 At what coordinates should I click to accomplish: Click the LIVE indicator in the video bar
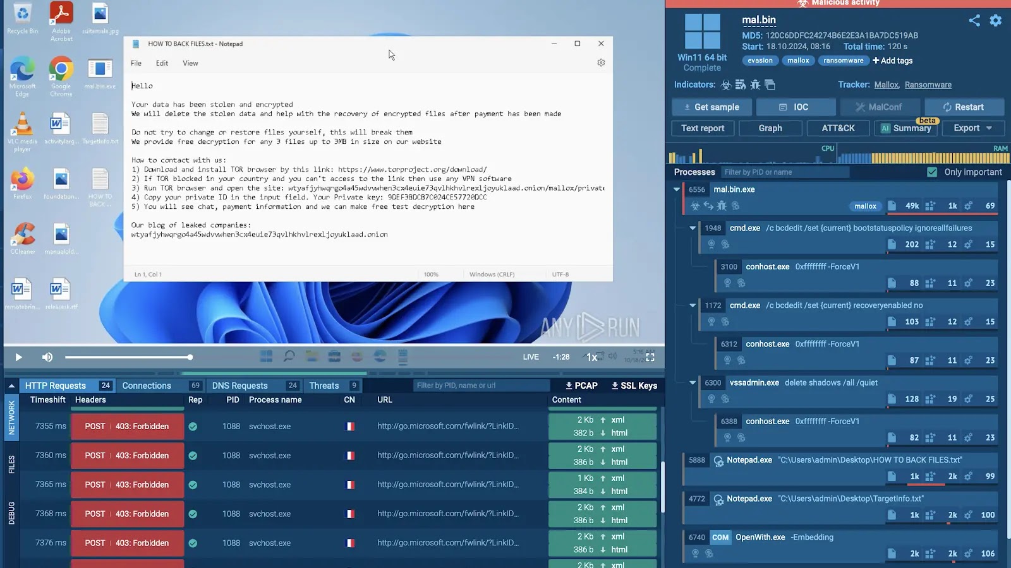tap(531, 357)
